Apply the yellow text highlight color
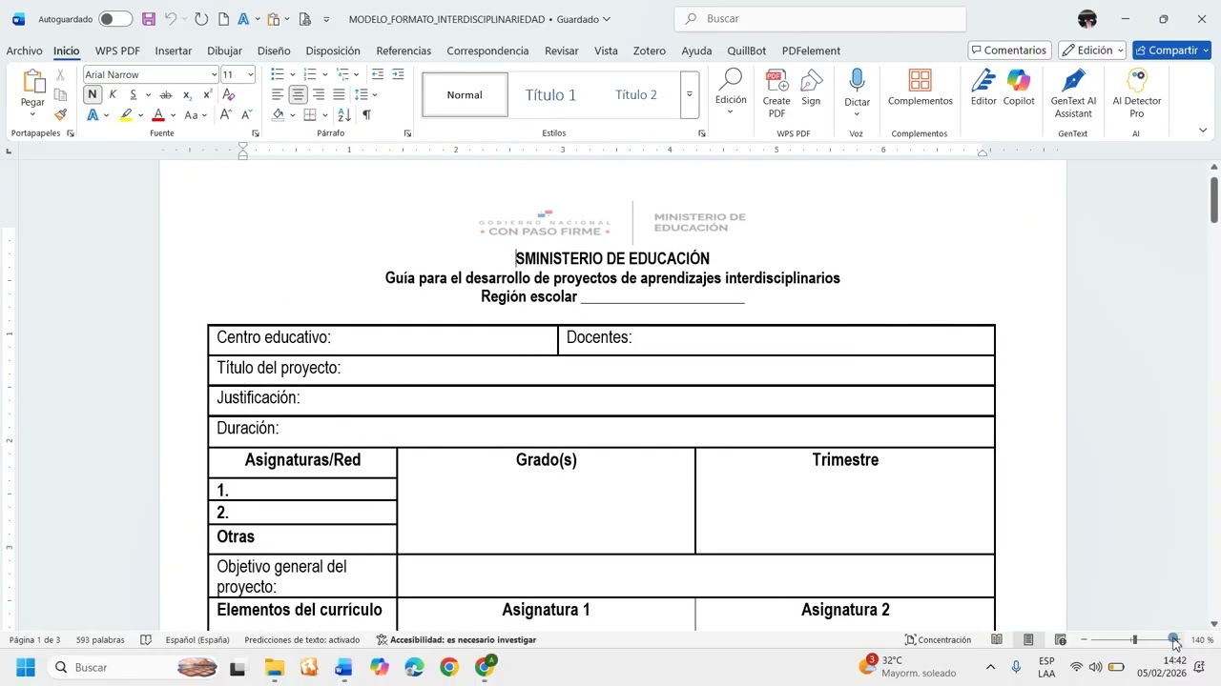1221x686 pixels. tap(126, 115)
